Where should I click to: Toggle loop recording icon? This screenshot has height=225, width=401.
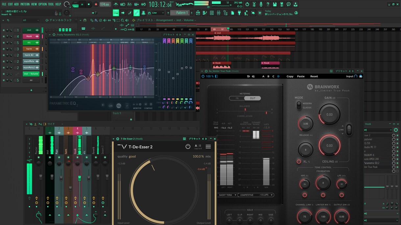pyautogui.click(x=144, y=4)
